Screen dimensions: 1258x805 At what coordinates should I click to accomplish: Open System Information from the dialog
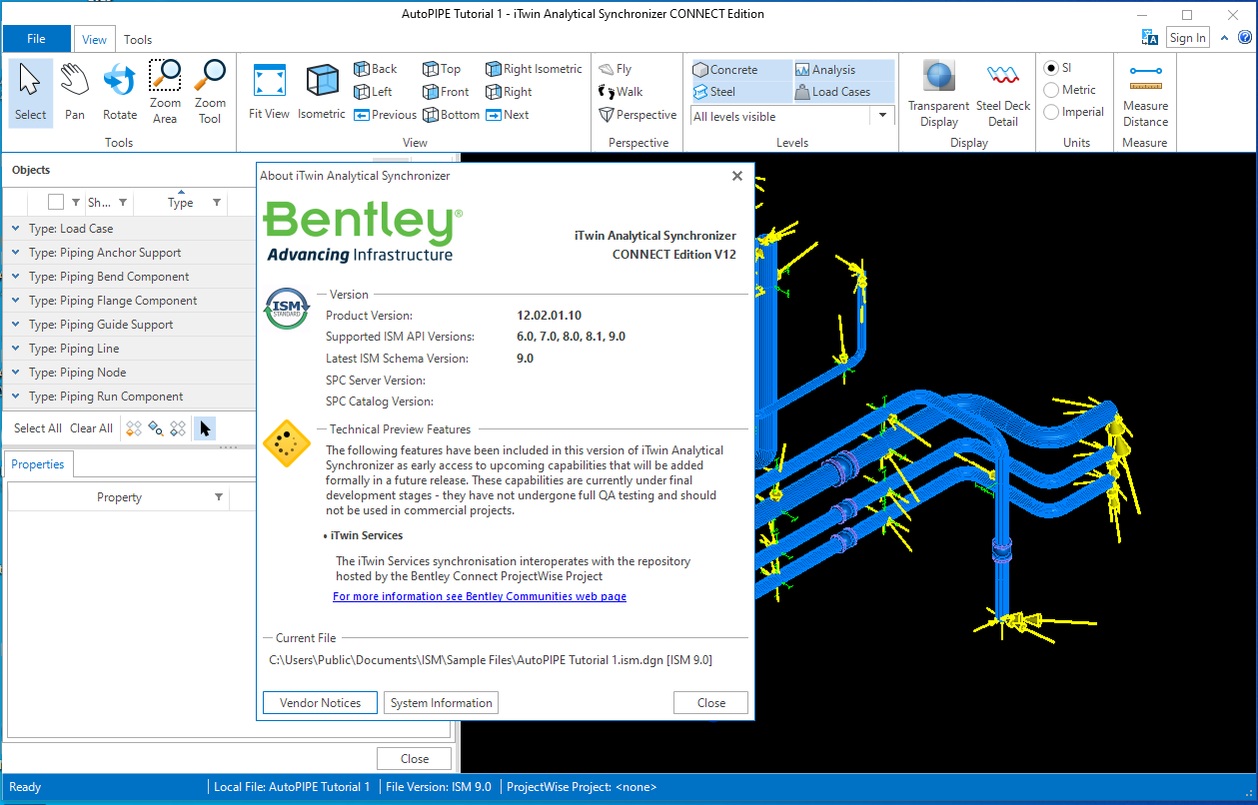coord(441,703)
